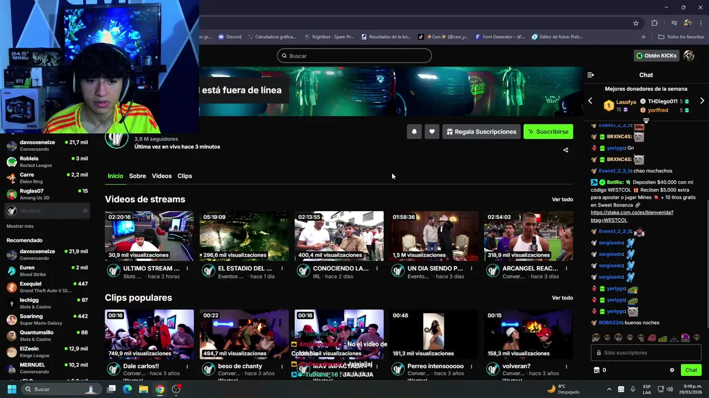The height and width of the screenshot is (398, 709).
Task: Open options for UN DIA SIENDO P video
Action: pyautogui.click(x=471, y=269)
